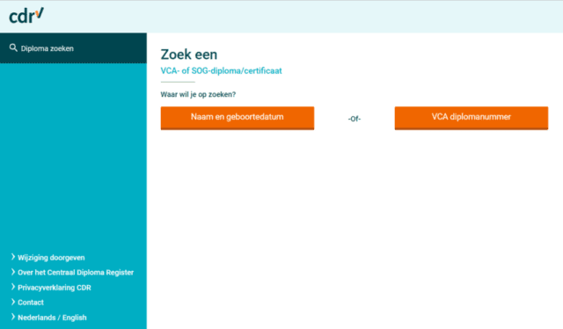The height and width of the screenshot is (329, 563).
Task: Click the 'Waar wil je op zoeken?' text
Action: pos(198,94)
